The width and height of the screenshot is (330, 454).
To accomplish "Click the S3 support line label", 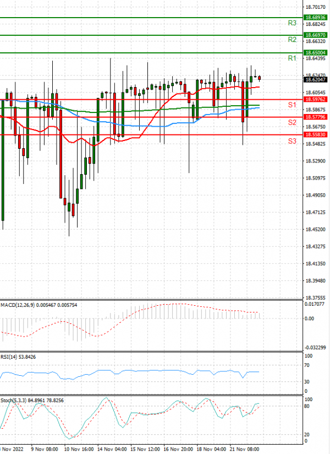I will 292,141.
